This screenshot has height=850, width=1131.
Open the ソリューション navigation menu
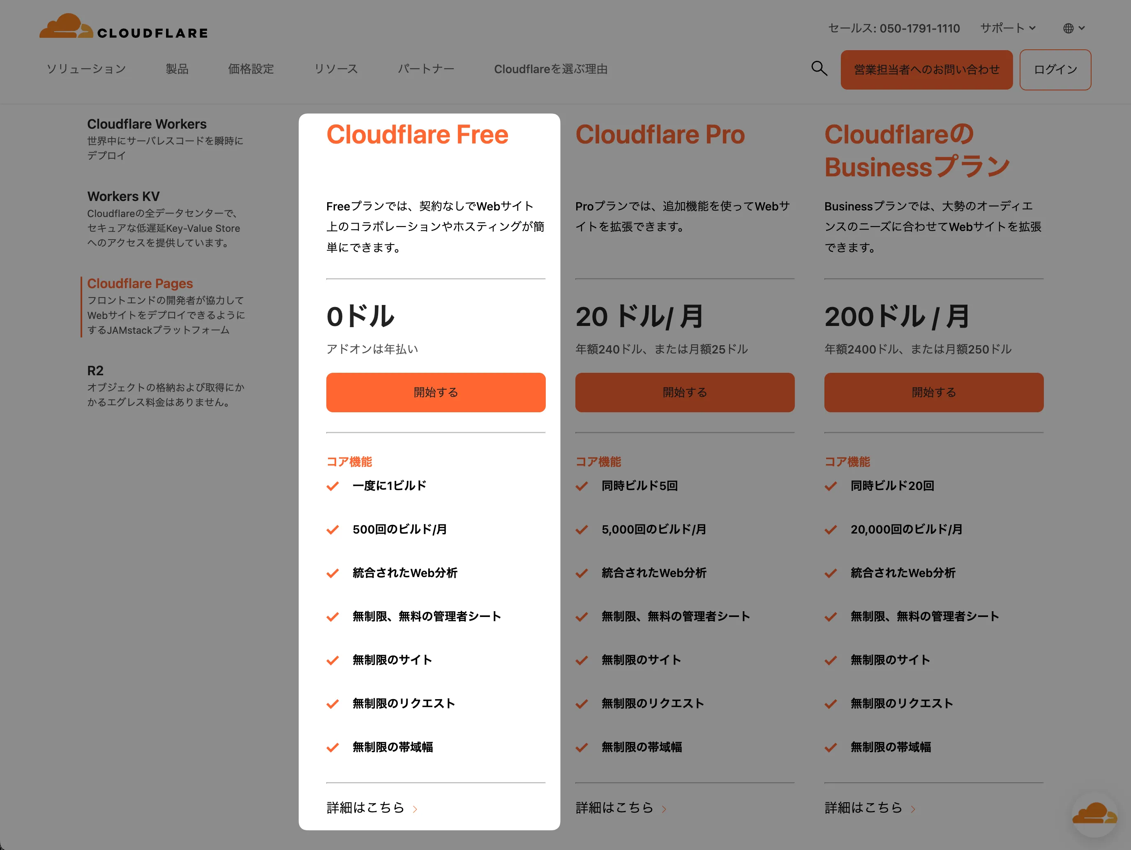coord(86,69)
